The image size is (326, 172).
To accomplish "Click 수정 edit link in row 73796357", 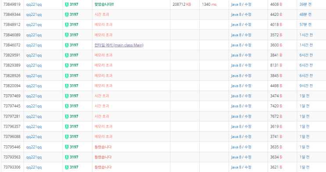I will 248,127.
